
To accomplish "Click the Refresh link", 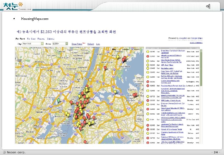I will coord(91,44).
